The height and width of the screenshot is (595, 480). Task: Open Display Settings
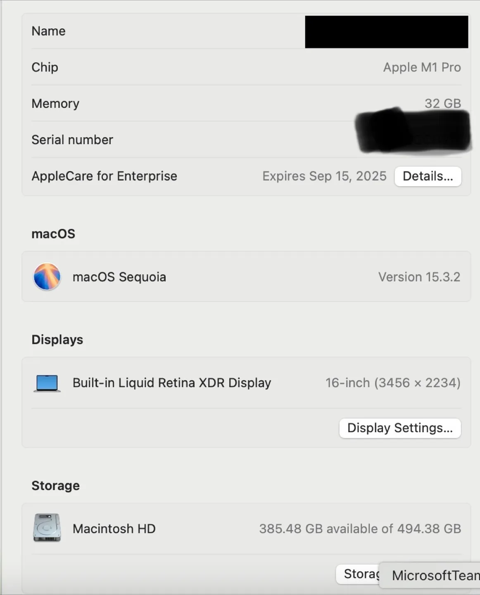(x=399, y=428)
